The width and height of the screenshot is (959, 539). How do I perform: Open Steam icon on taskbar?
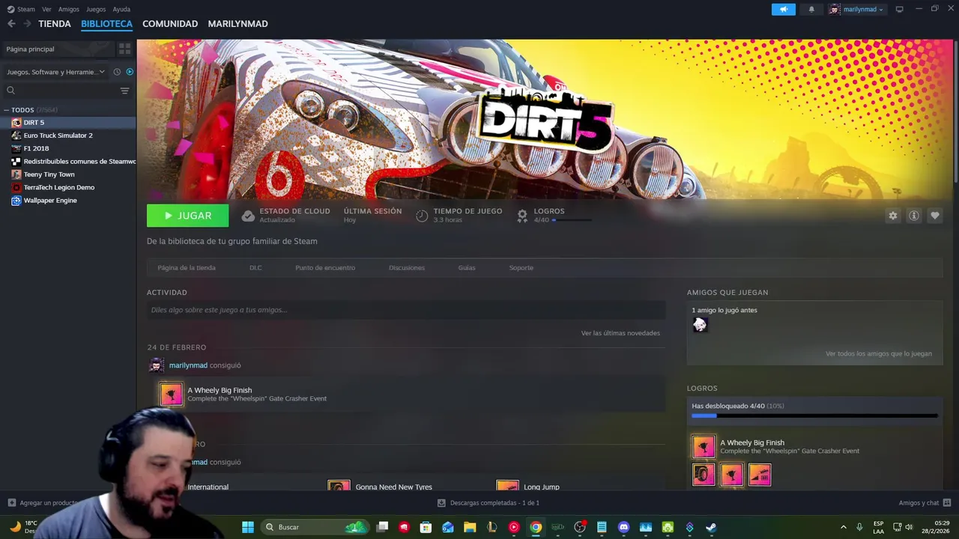tap(711, 527)
